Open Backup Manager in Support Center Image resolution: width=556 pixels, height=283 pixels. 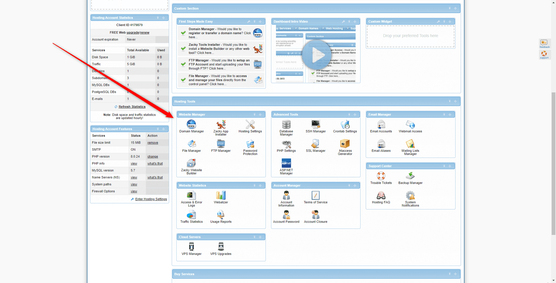point(410,177)
